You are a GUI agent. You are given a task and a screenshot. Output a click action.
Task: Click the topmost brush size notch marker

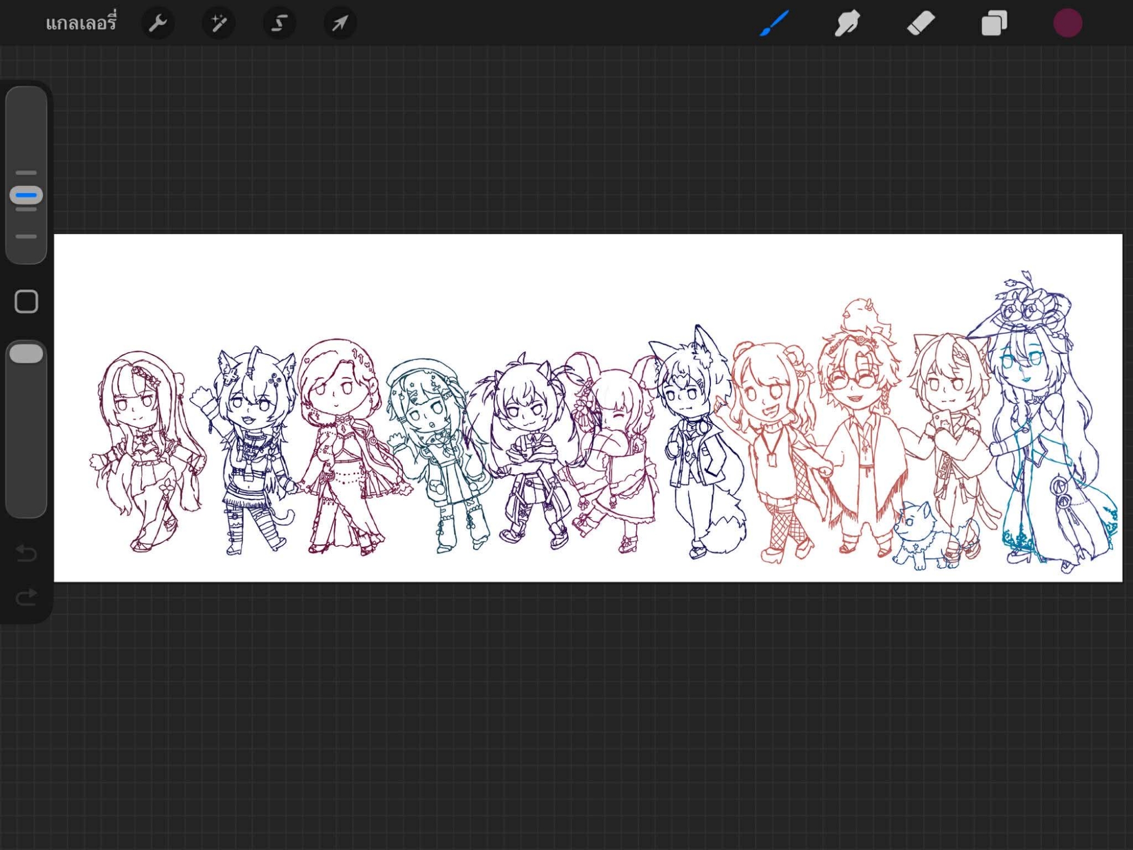tap(26, 172)
